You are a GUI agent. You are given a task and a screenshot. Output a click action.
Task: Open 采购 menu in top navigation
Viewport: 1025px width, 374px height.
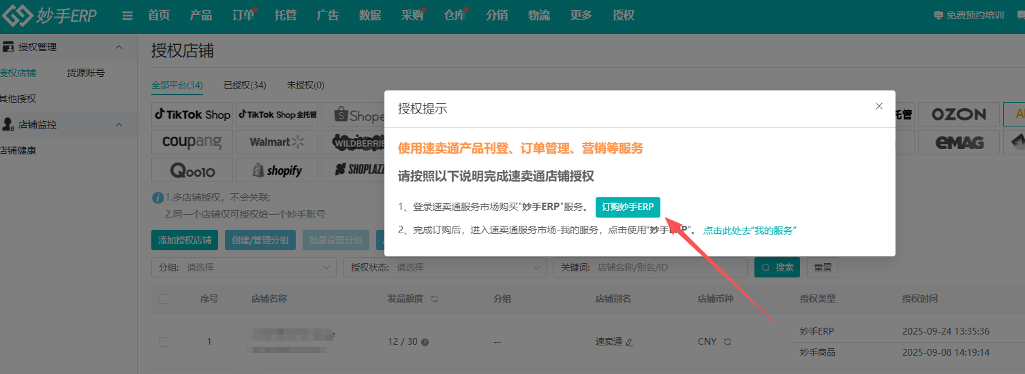(412, 16)
